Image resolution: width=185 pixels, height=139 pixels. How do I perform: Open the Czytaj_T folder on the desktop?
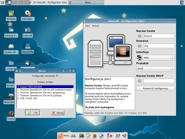[x=11, y=63]
